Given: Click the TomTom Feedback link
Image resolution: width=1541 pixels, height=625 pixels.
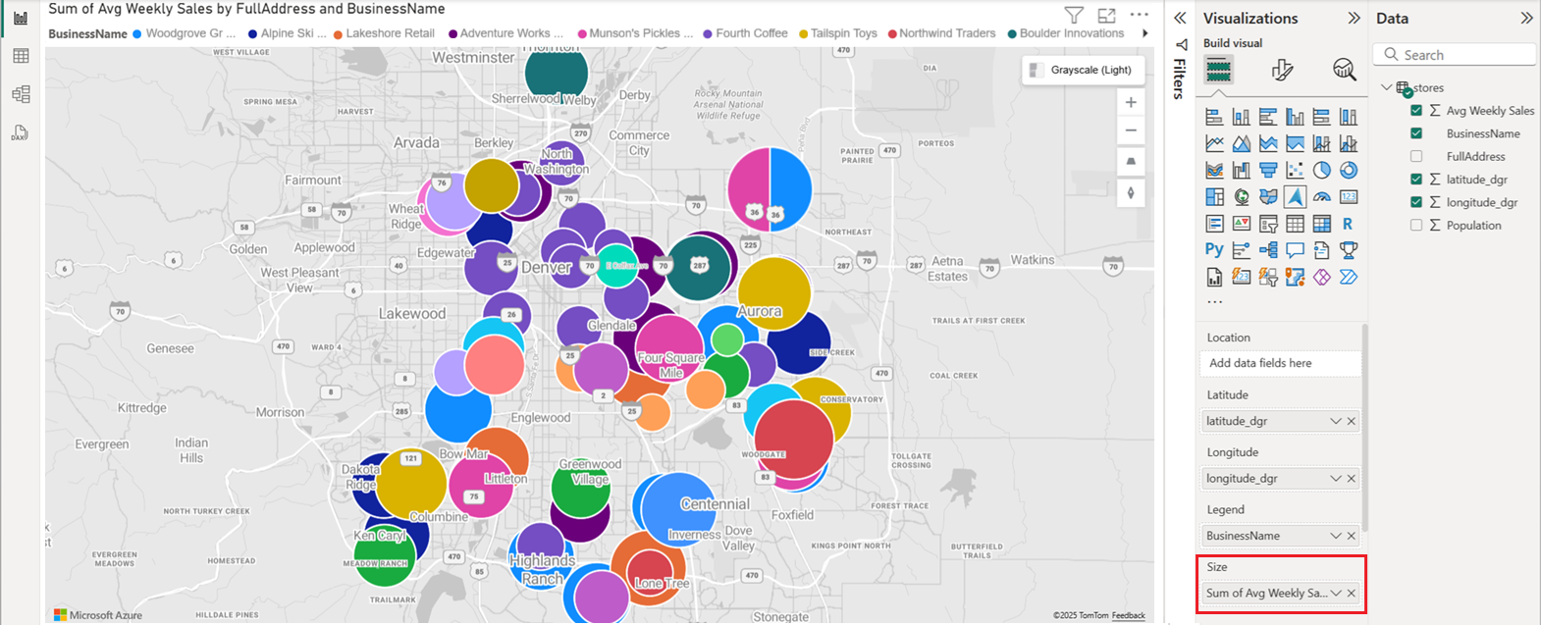Looking at the screenshot, I should click(x=1128, y=615).
